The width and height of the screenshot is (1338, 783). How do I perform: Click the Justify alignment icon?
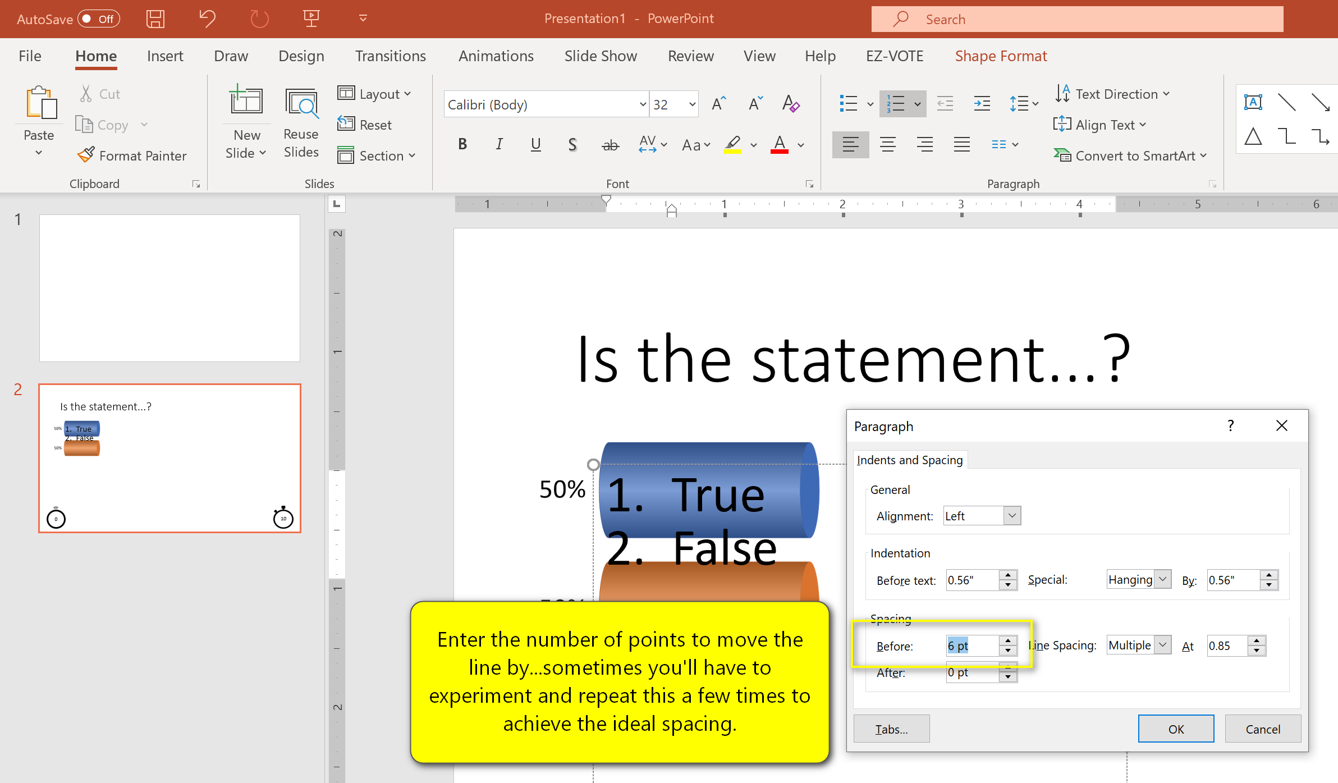(x=961, y=144)
